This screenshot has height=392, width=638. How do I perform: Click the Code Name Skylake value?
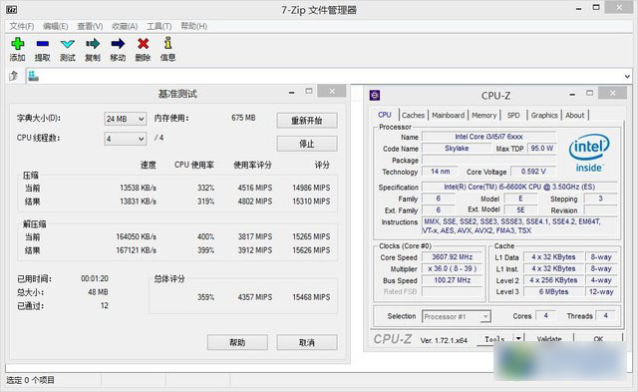click(x=457, y=149)
